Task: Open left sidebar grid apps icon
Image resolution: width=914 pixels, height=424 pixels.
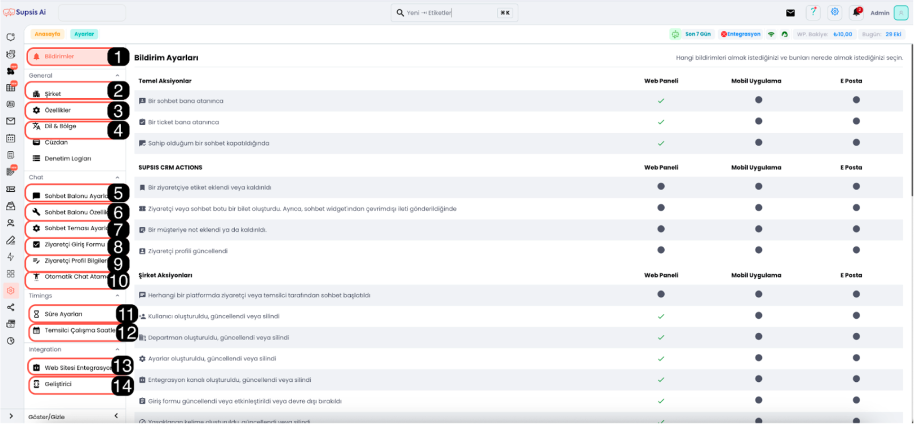Action: [11, 273]
